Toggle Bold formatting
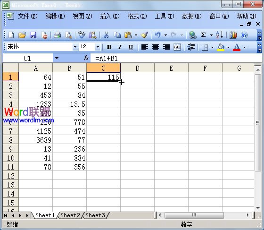The width and height of the screenshot is (264, 230). 109,47
